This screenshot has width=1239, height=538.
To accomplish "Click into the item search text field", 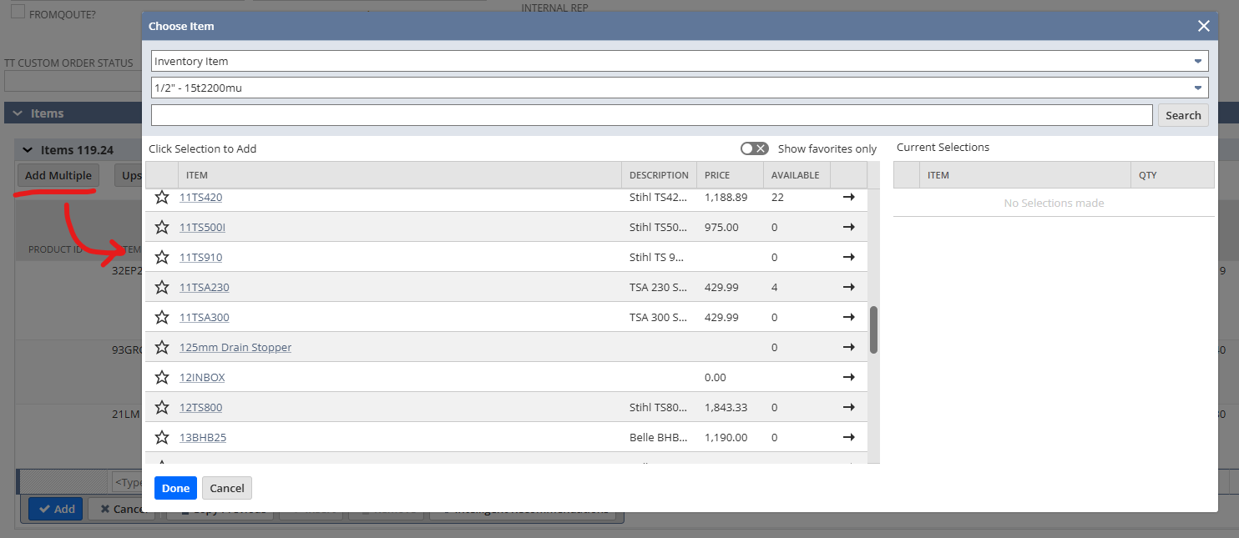I will [652, 115].
